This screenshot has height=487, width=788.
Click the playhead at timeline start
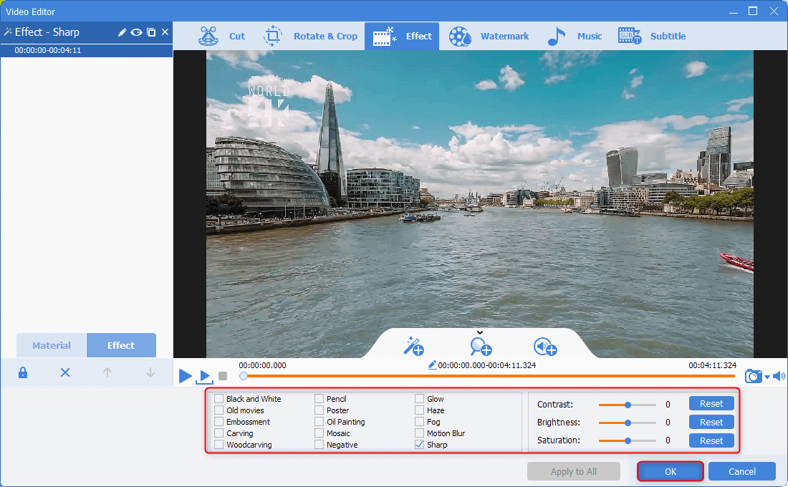(244, 376)
